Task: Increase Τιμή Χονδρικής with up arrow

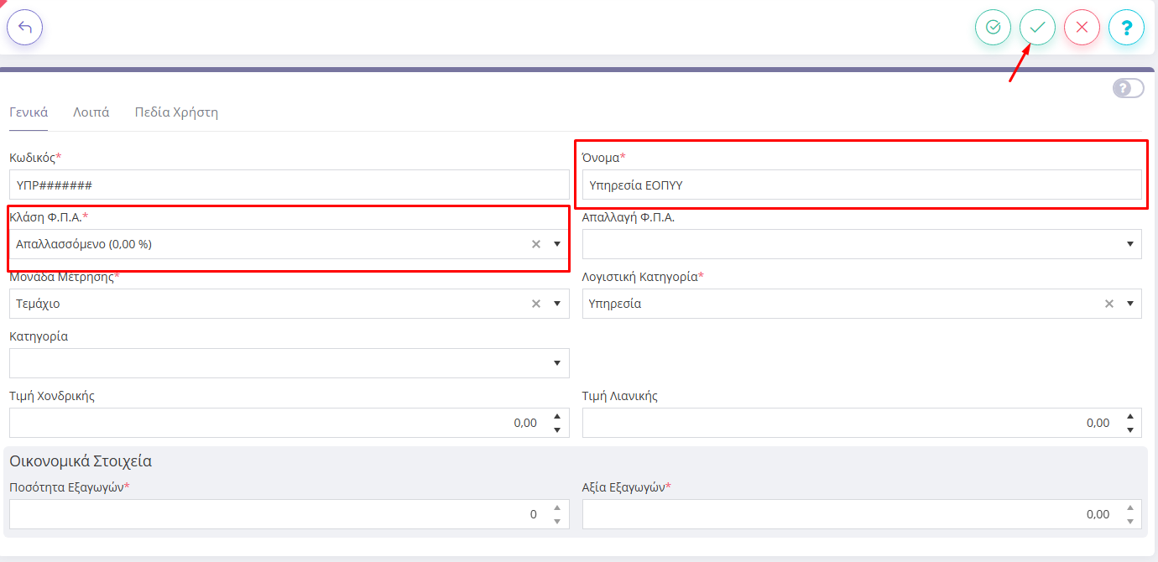Action: [556, 416]
